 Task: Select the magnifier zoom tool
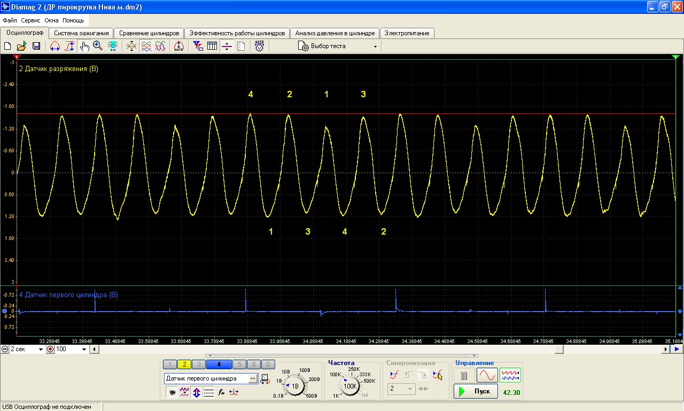click(98, 46)
